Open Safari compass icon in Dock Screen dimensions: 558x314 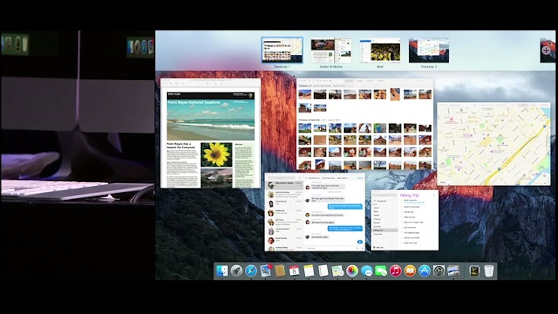tap(251, 271)
